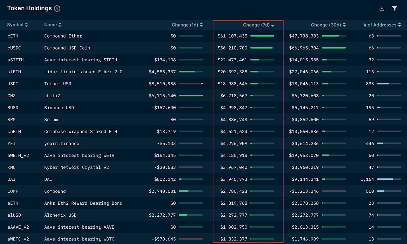Open Ankr Eth2 Reward Bearing Bond

point(83,203)
